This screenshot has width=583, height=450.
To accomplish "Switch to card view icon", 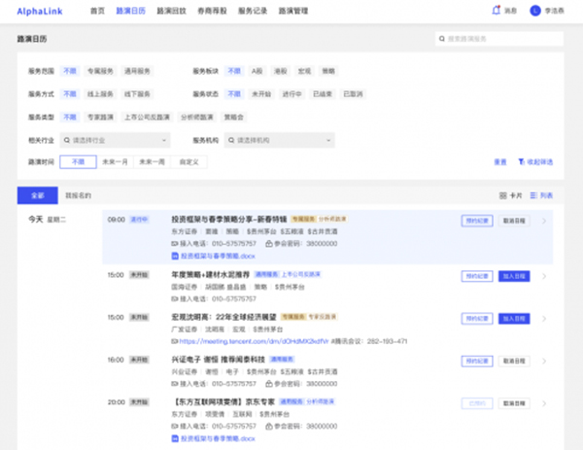I will pyautogui.click(x=502, y=195).
